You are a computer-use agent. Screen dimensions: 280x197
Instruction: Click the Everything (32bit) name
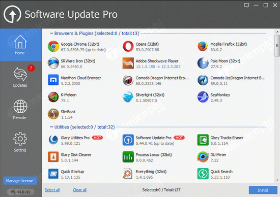click(151, 172)
